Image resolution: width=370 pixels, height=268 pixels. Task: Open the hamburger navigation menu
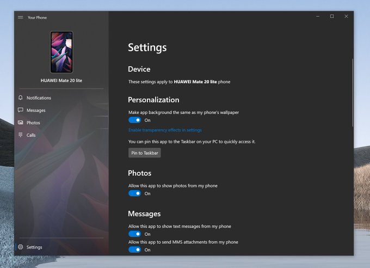[21, 17]
